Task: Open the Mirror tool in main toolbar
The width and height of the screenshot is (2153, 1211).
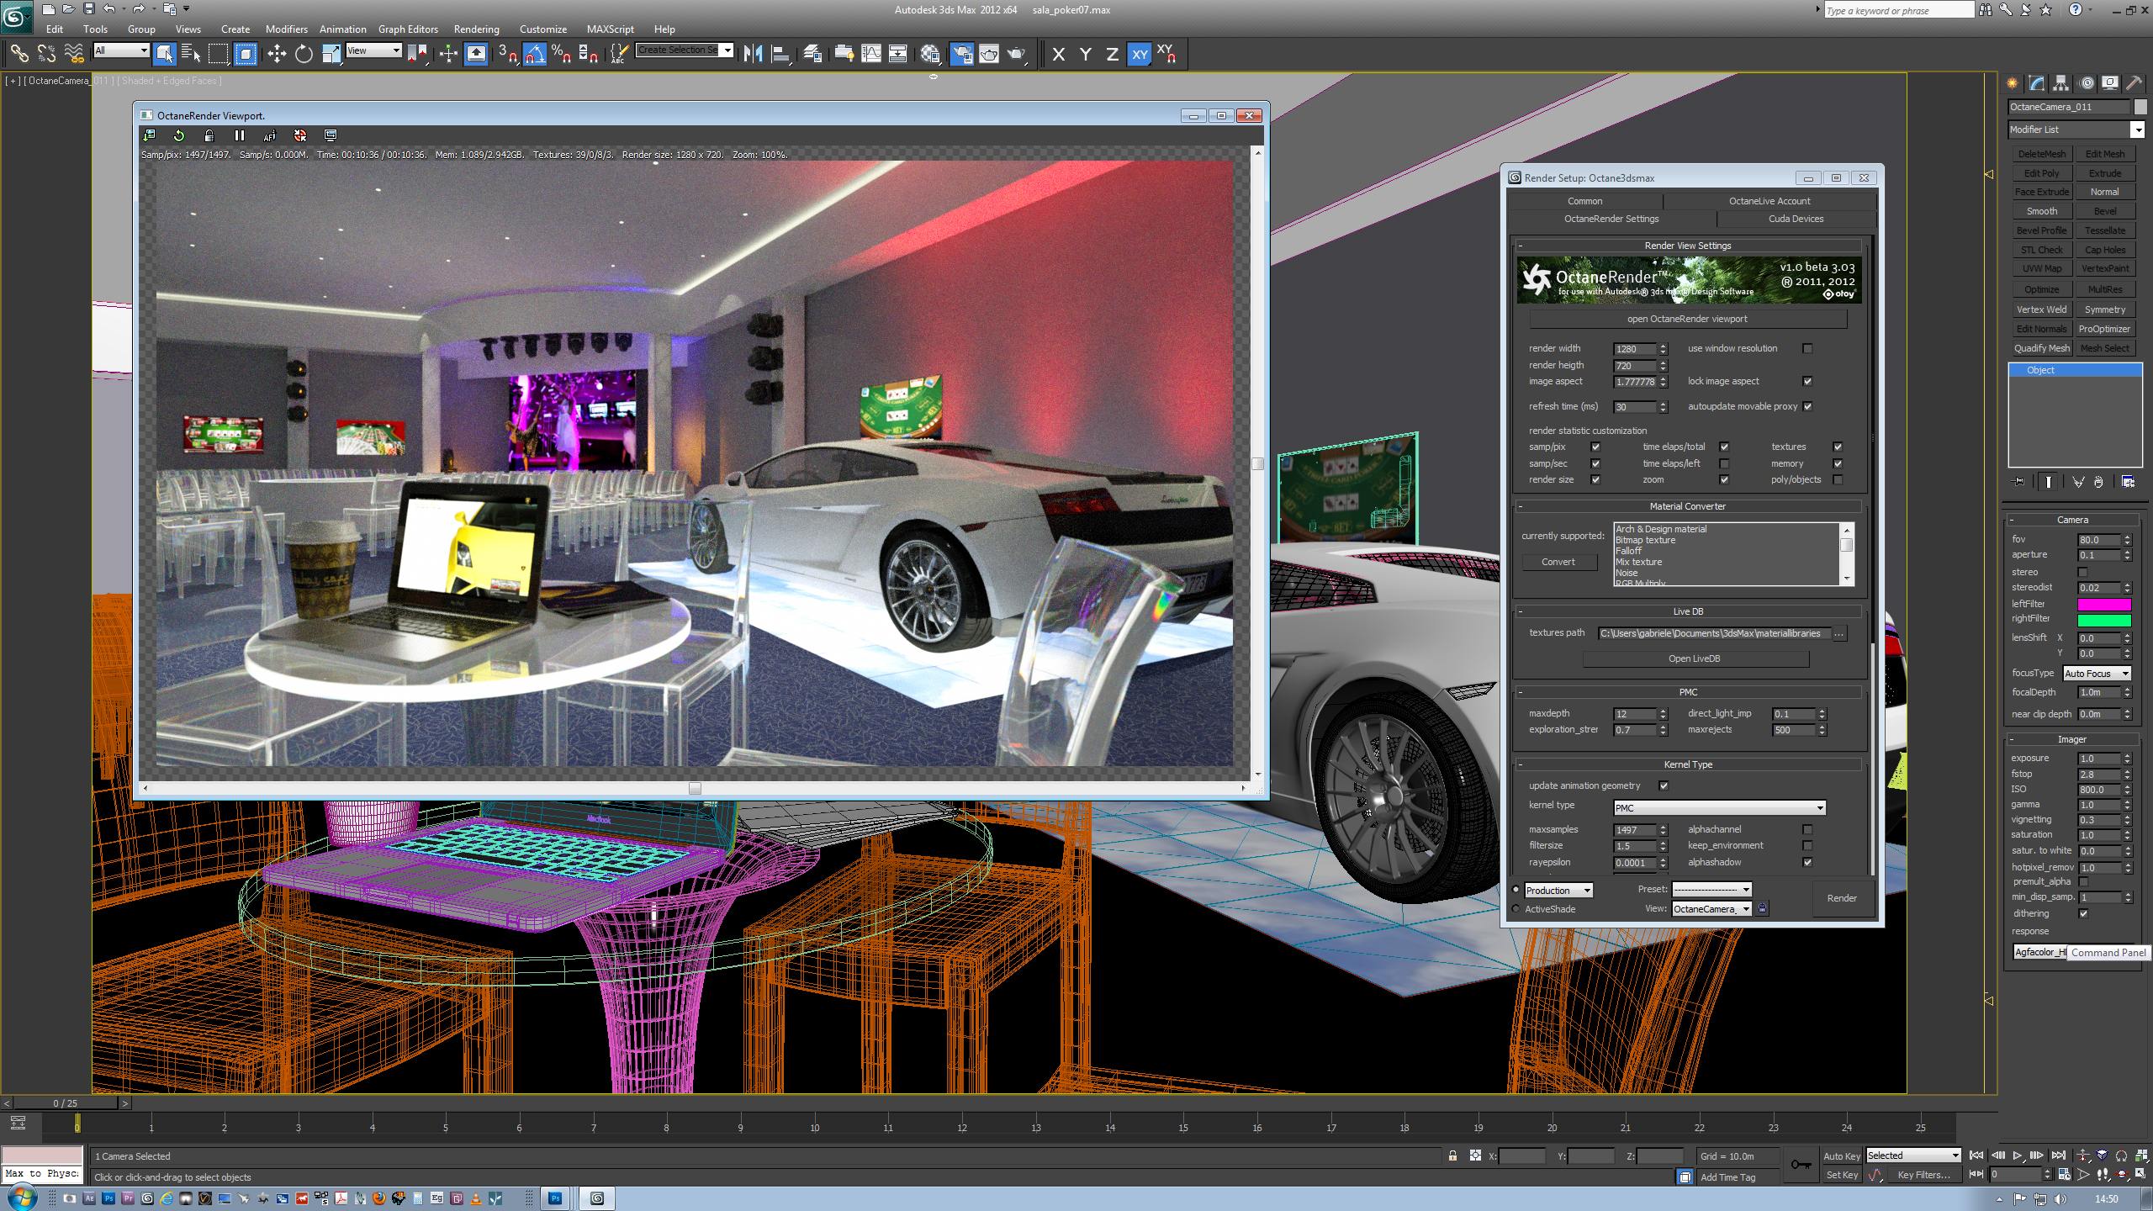Action: coord(753,54)
